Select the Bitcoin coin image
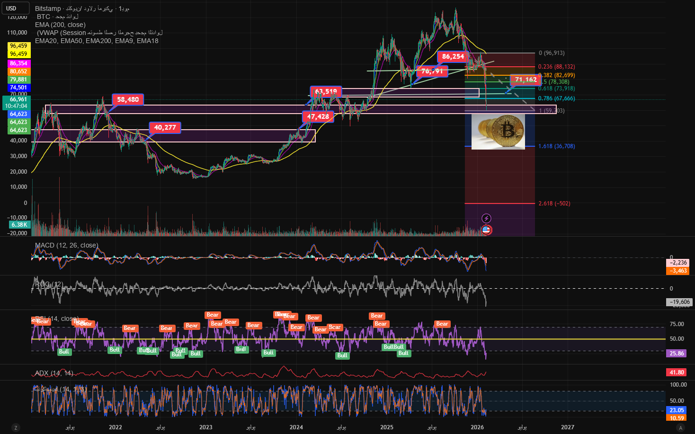 point(498,132)
